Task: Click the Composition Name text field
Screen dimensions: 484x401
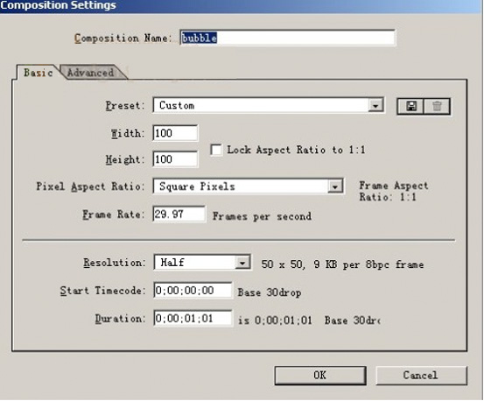Action: 287,38
